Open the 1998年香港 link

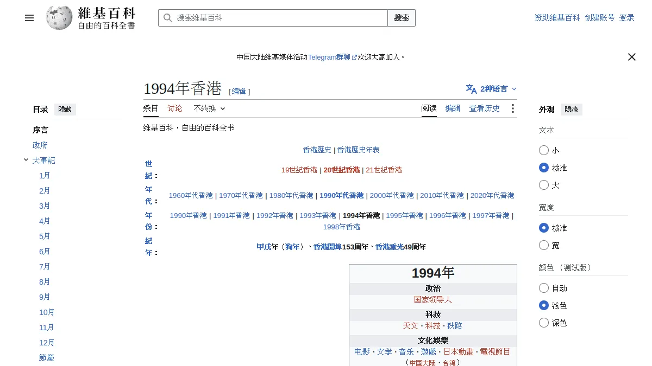point(342,227)
